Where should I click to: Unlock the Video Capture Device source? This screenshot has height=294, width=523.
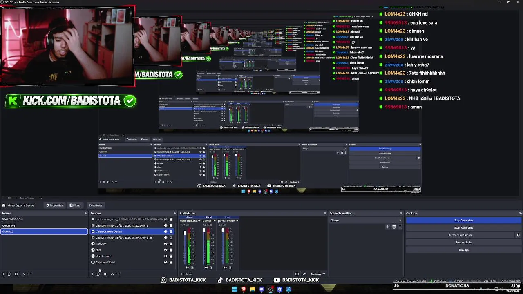click(171, 232)
